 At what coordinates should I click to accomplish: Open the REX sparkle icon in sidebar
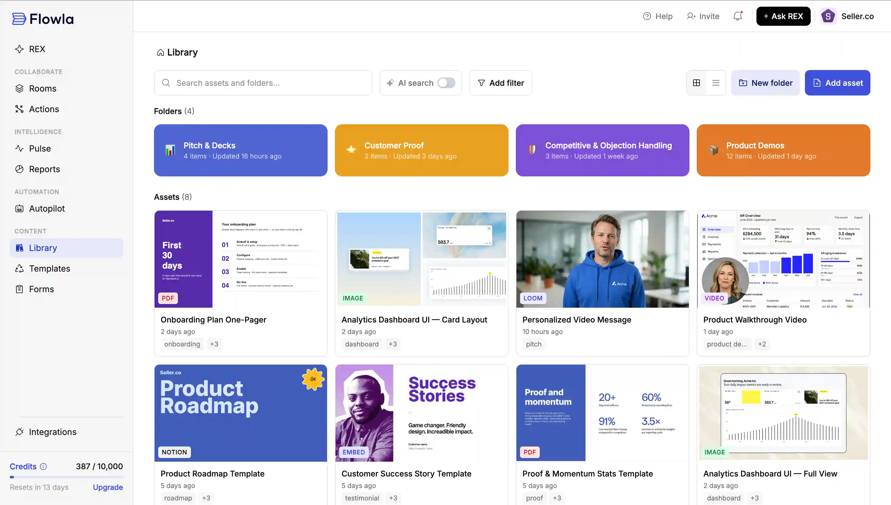tap(19, 49)
